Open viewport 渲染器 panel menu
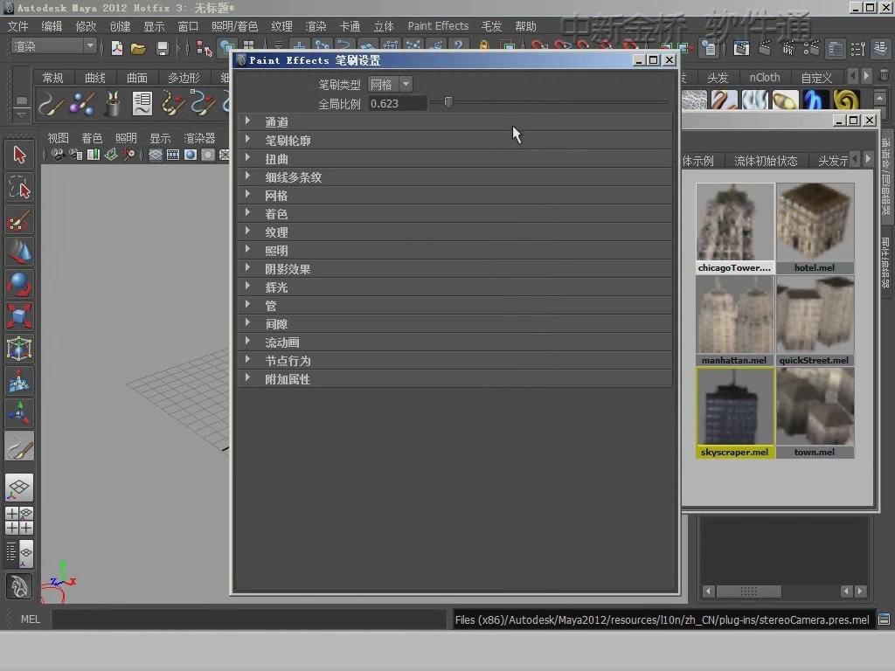 click(x=199, y=138)
